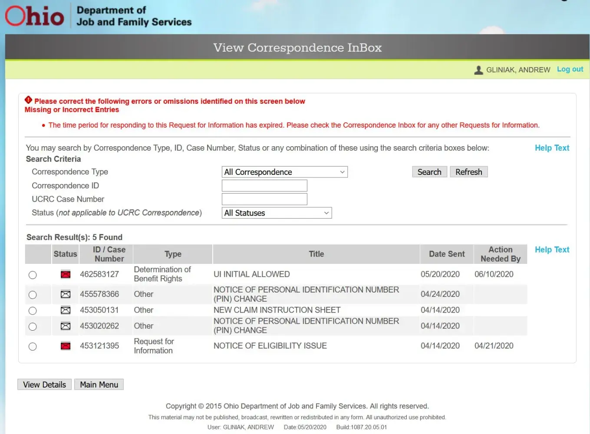Click the envelope icon for correspondence 455578366
Screen dimensions: 590x434
(x=66, y=294)
